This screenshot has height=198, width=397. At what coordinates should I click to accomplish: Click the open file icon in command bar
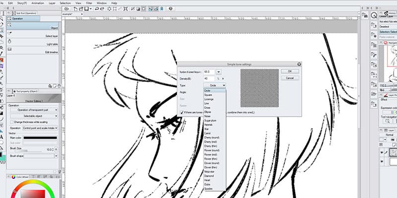pyautogui.click(x=81, y=9)
